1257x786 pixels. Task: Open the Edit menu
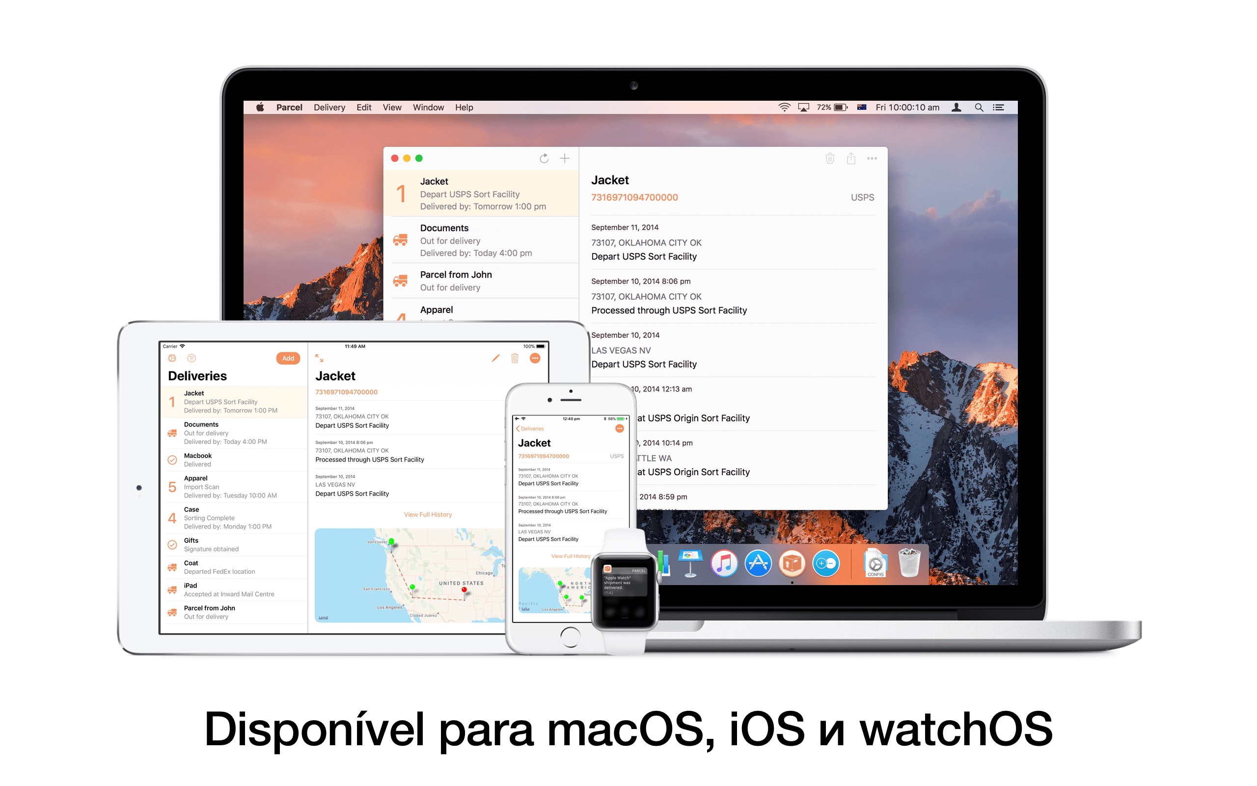(x=363, y=108)
